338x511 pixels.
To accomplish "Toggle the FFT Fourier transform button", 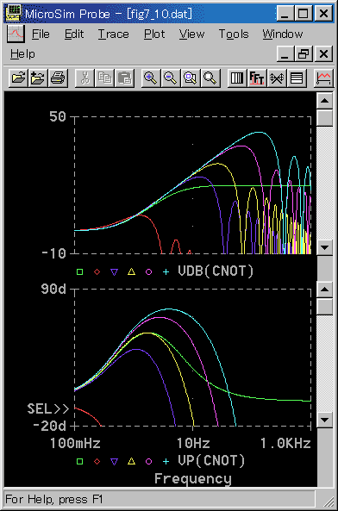I will tap(257, 78).
